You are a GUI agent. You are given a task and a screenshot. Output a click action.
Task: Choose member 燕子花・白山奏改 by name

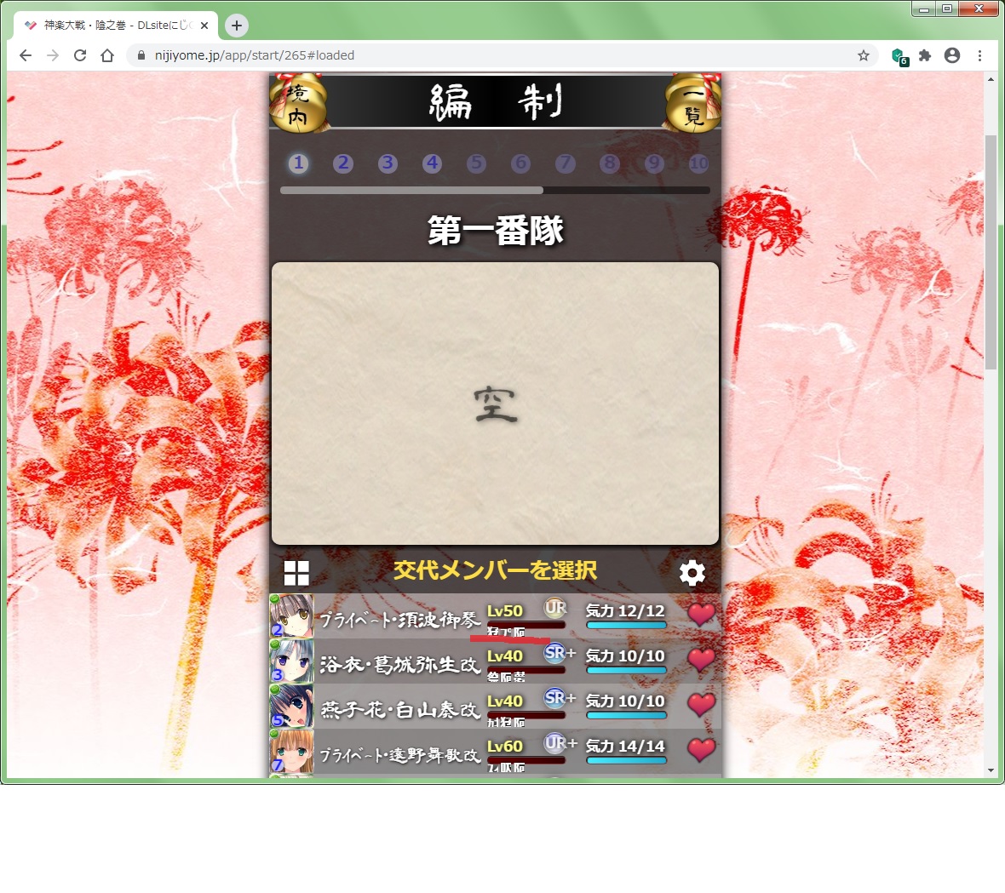(x=399, y=709)
